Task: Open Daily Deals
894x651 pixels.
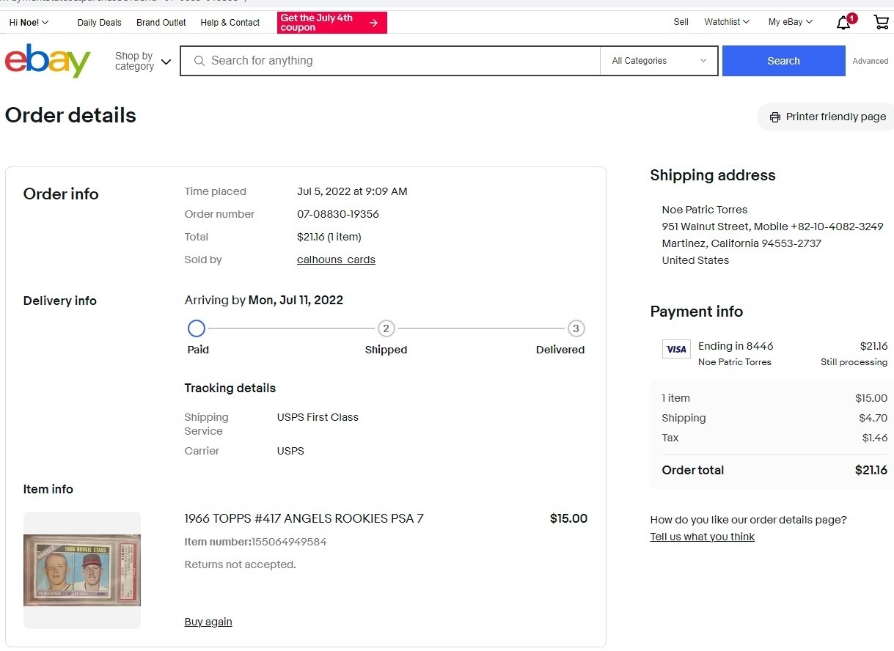Action: 99,23
